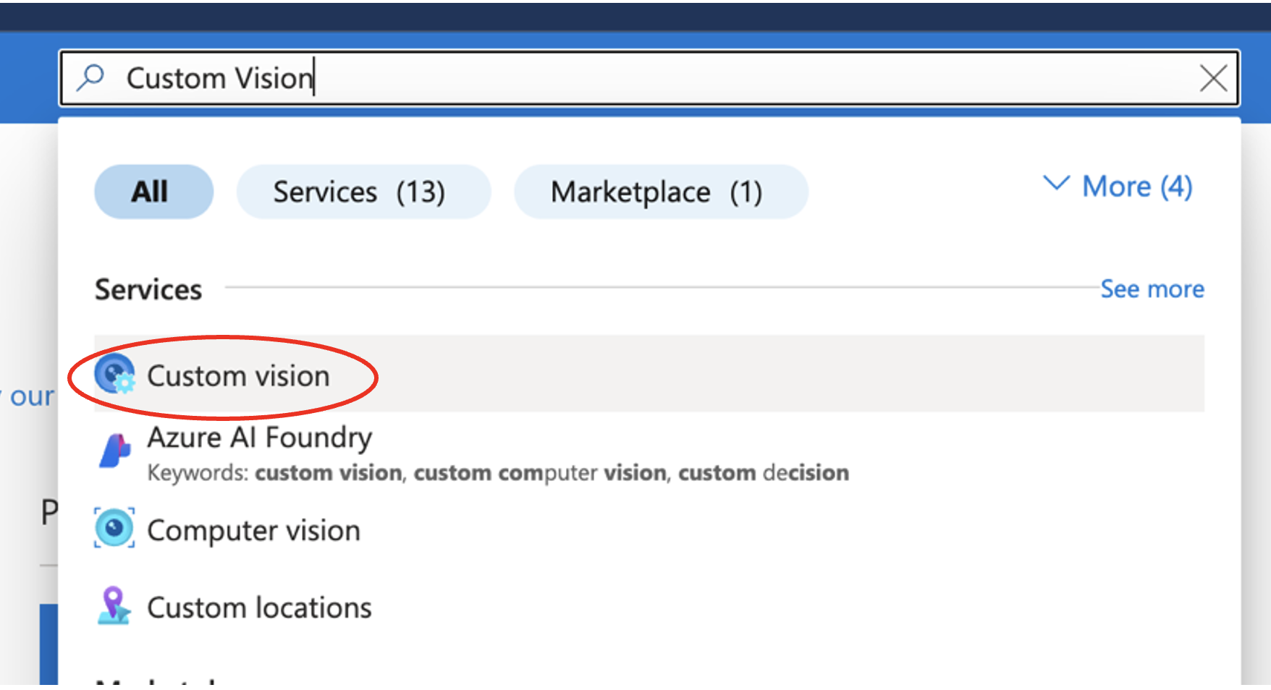Click the Azure AI Foundry icon

tap(114, 451)
